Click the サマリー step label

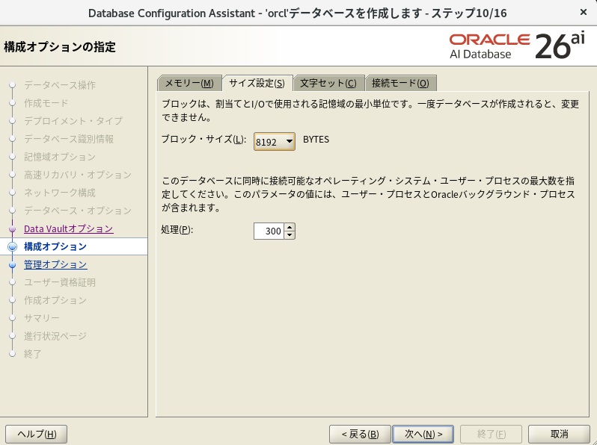coord(41,318)
